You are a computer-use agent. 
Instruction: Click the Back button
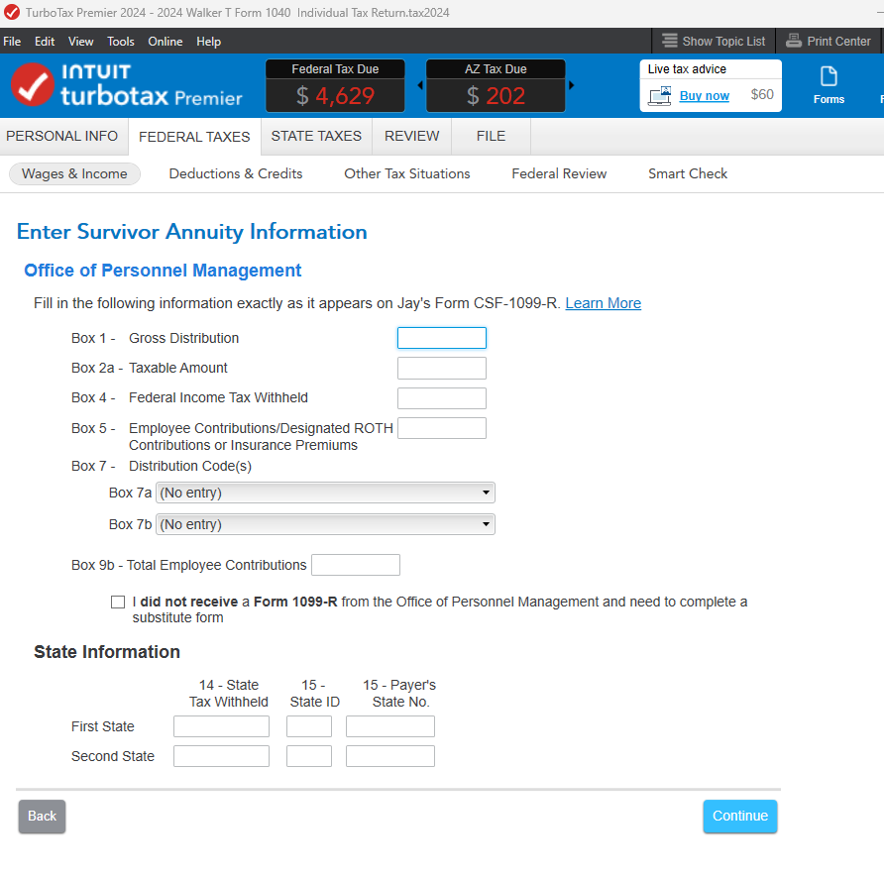[x=42, y=816]
